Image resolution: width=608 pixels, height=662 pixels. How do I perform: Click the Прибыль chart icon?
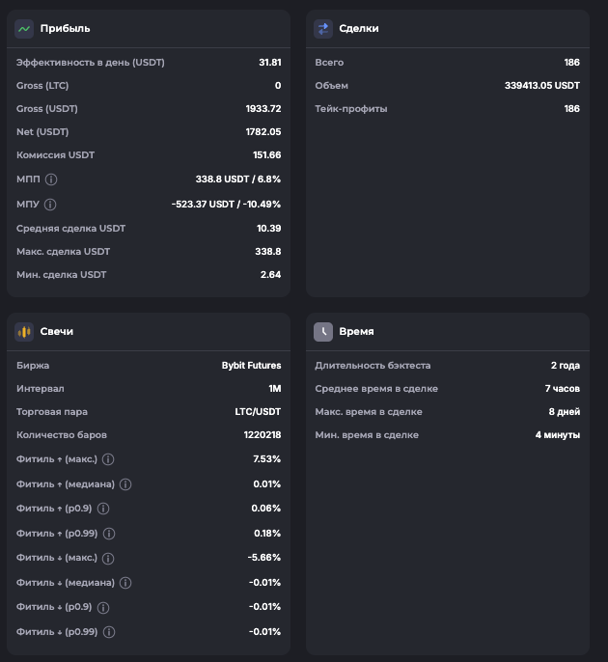point(24,29)
